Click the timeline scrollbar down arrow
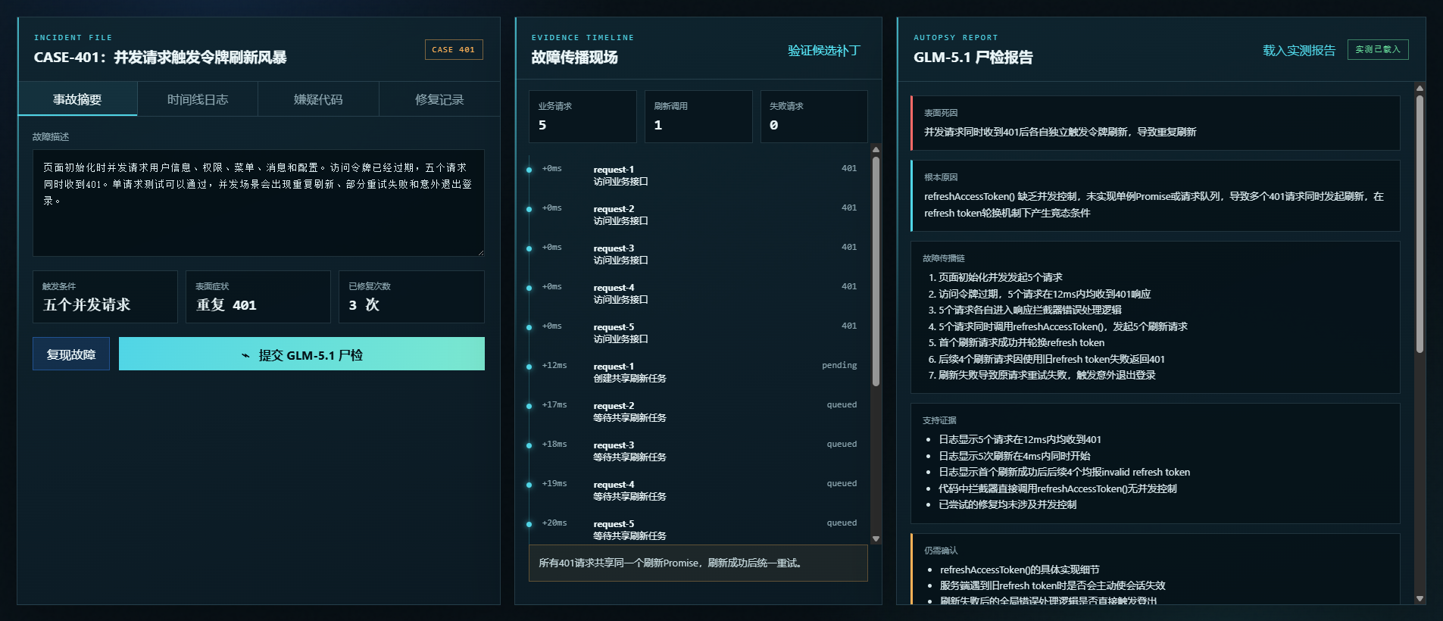 click(876, 539)
